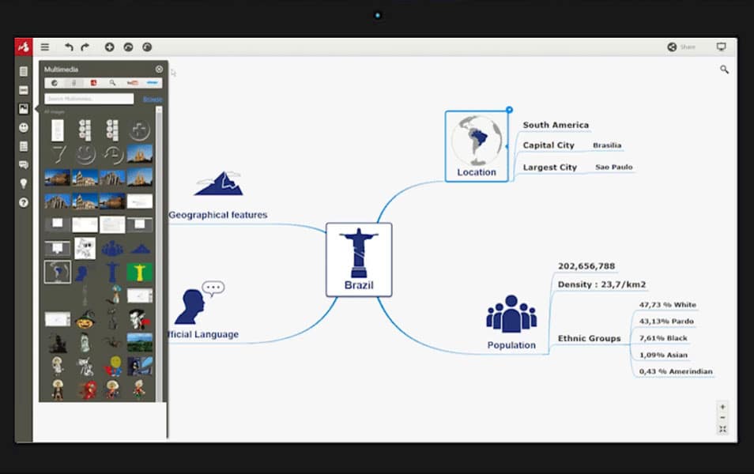The width and height of the screenshot is (754, 474).
Task: Add a new topic with the plus icon
Action: (111, 47)
